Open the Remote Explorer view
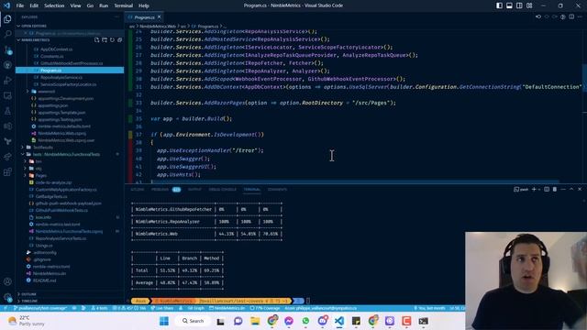 point(7,95)
